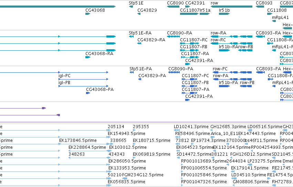Select transcript Ir51b-RA
The width and height of the screenshot is (293, 187).
pyautogui.click(x=228, y=47)
